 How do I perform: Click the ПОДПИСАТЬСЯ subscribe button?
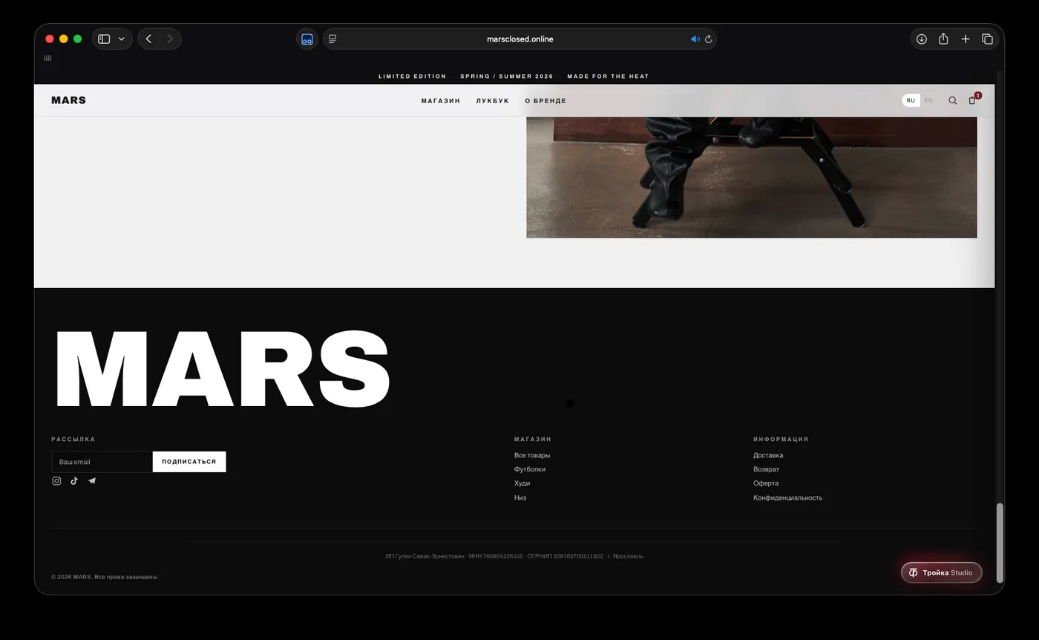189,462
